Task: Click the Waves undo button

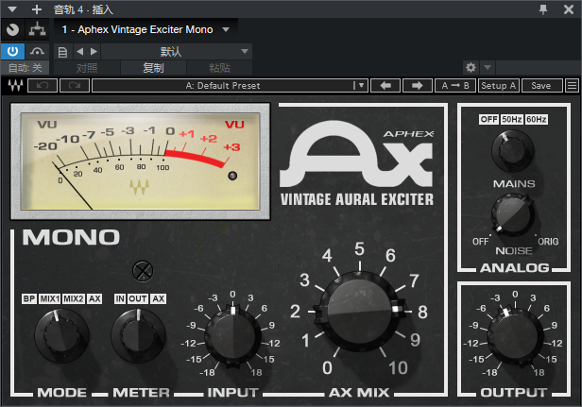Action: 43,86
